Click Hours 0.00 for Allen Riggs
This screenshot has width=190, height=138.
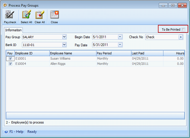pos(174,64)
